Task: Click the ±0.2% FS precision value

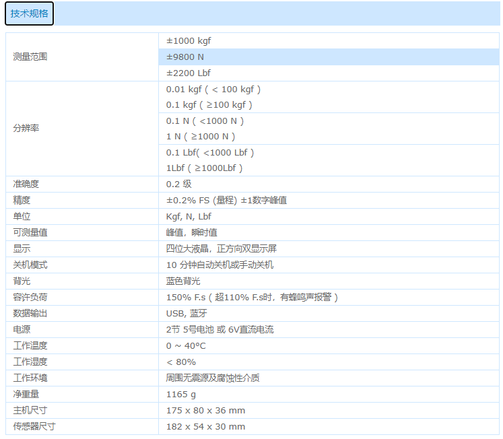Action: [x=227, y=201]
